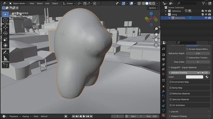Image resolution: width=213 pixels, height=119 pixels.
Task: Collapse the mong collection
Action: 166,15
